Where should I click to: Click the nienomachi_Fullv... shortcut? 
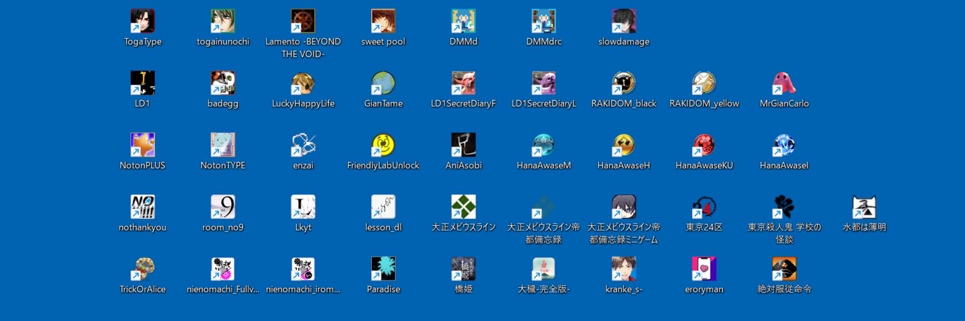click(223, 269)
